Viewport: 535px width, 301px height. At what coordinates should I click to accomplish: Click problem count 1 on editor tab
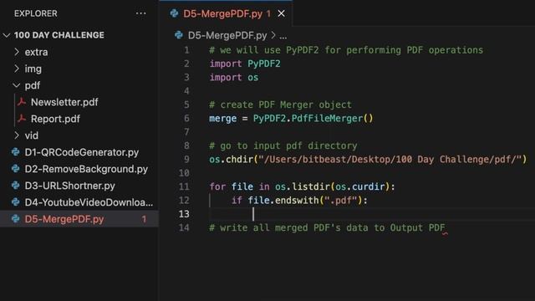tap(268, 13)
